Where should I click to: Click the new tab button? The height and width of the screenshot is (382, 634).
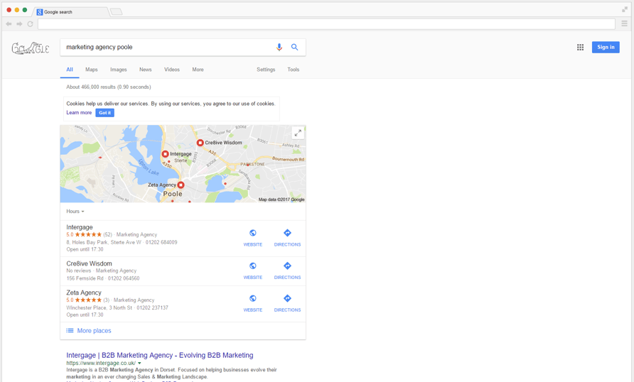click(x=117, y=11)
